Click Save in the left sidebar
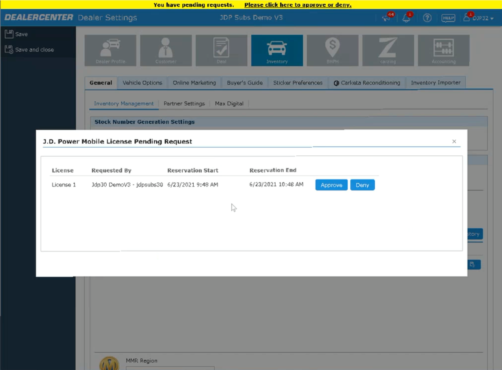Image resolution: width=502 pixels, height=370 pixels. [x=17, y=34]
